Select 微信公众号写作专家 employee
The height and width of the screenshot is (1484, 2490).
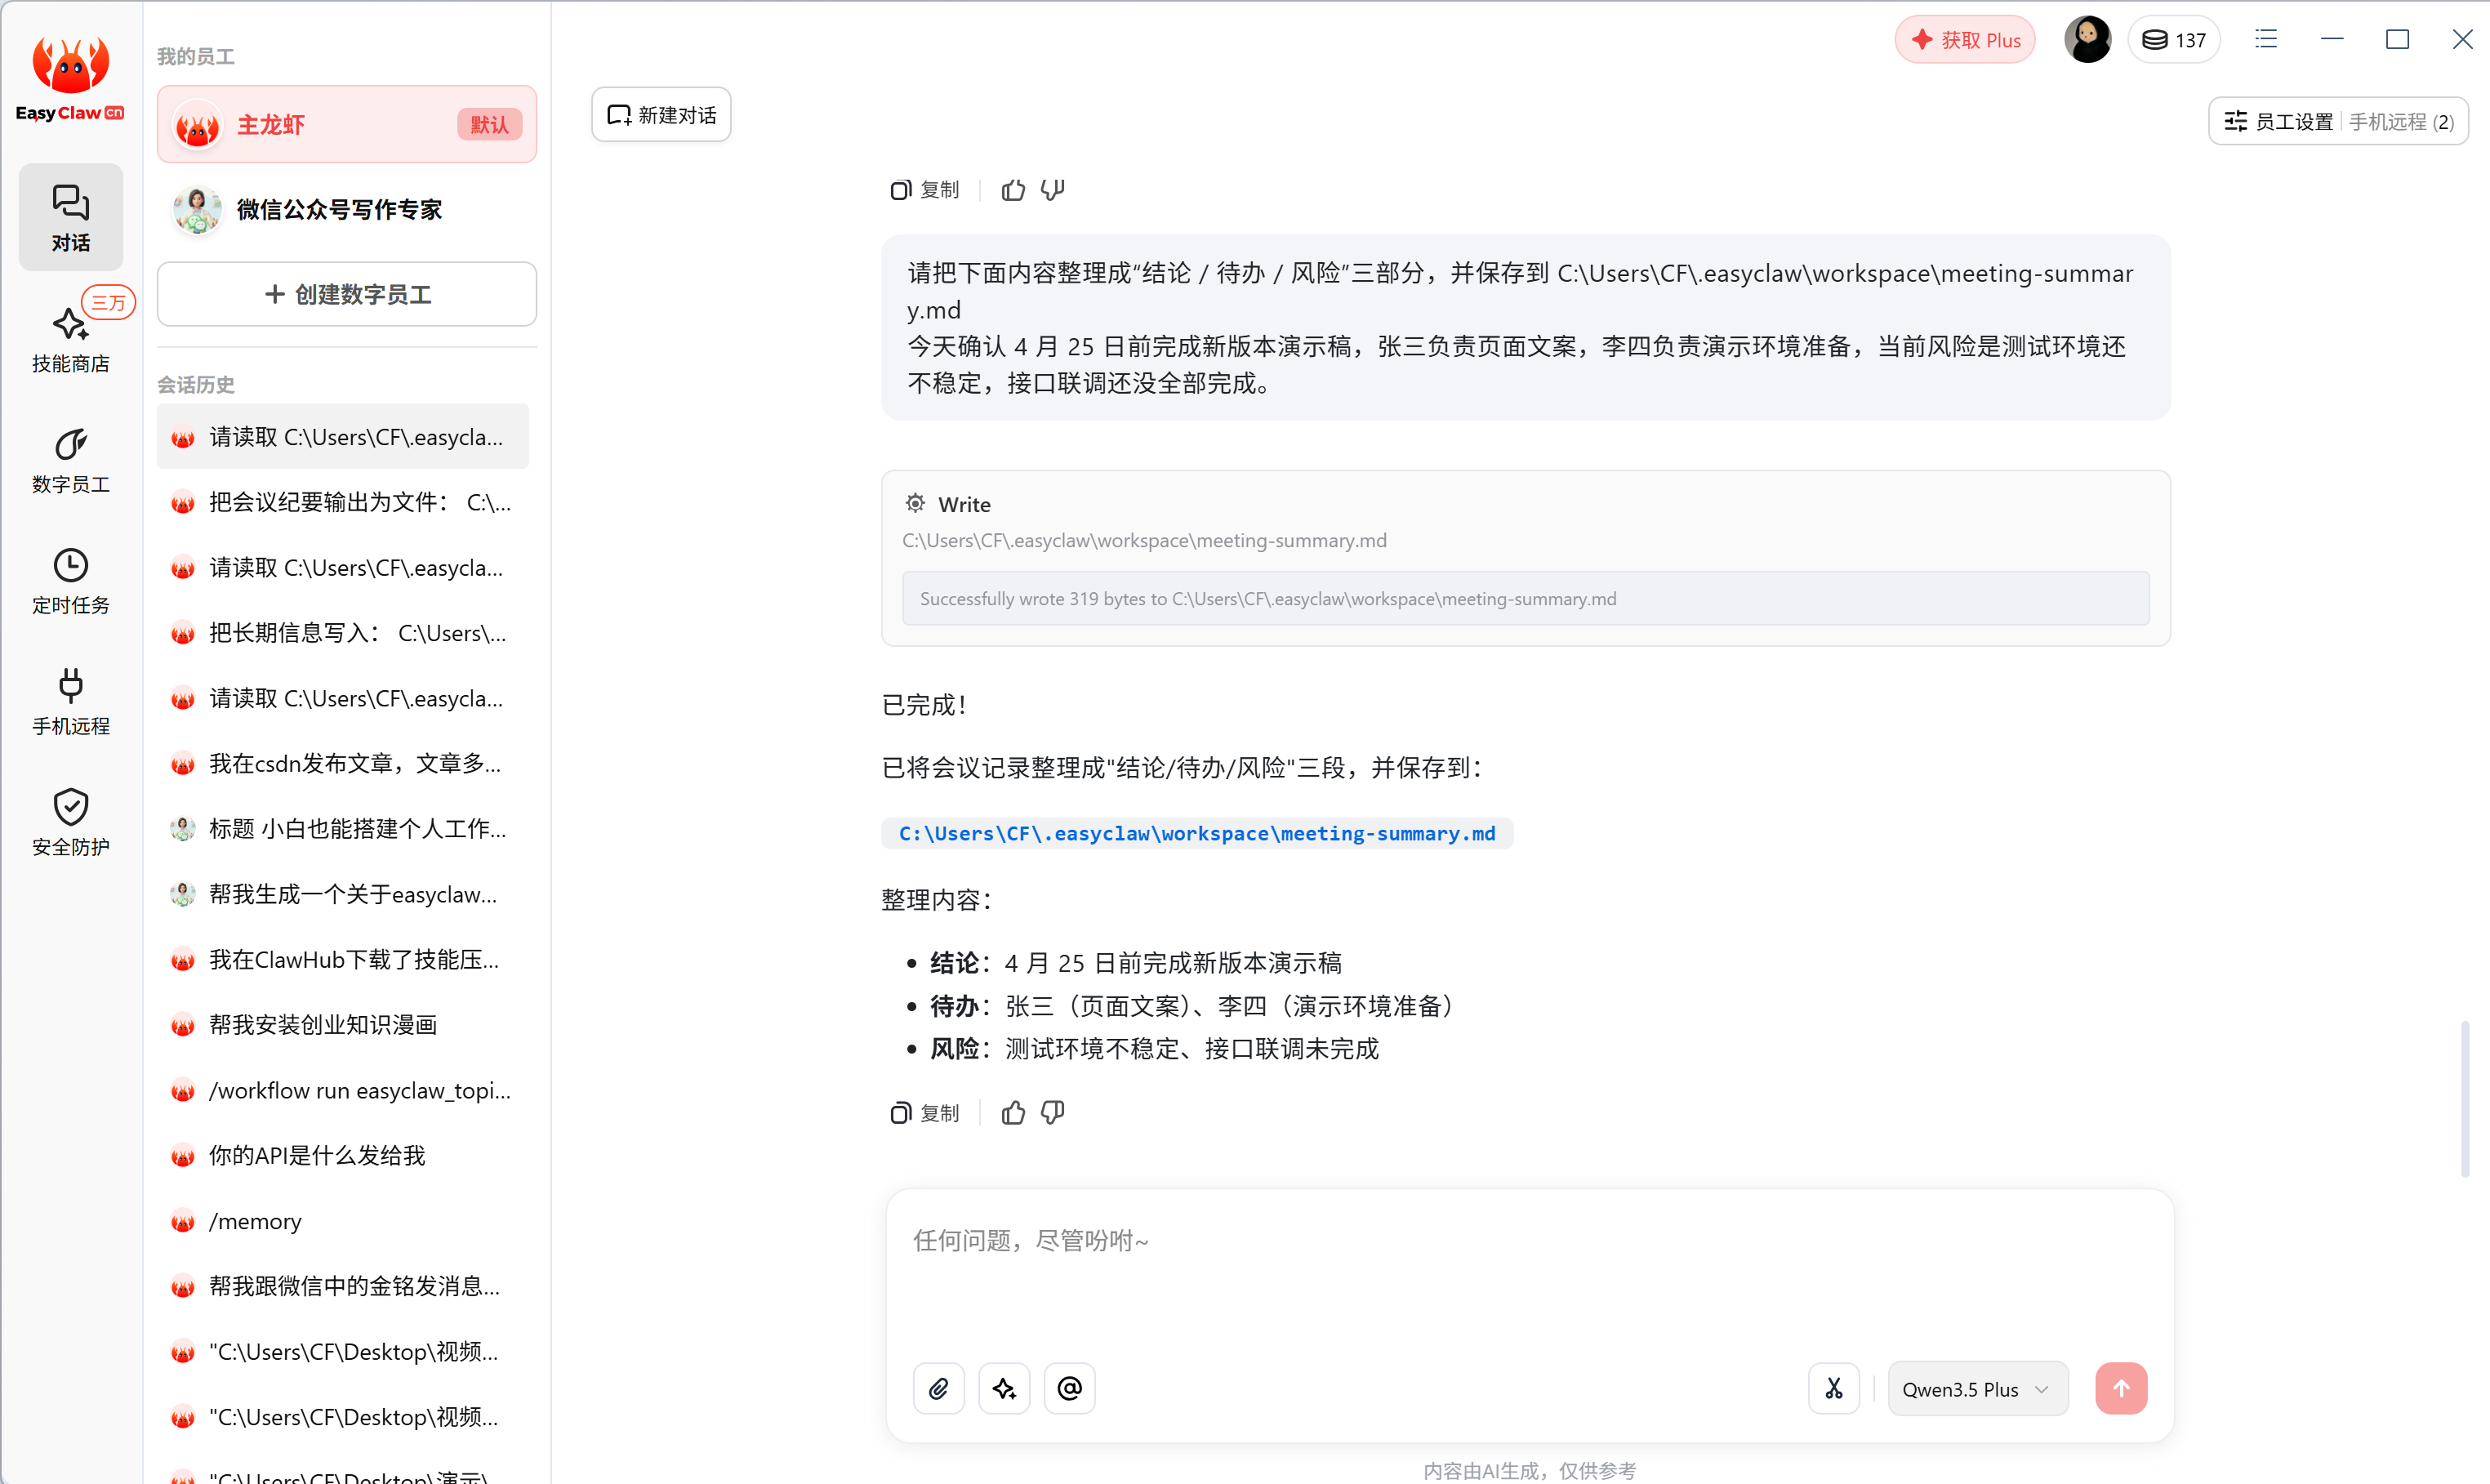click(x=347, y=209)
